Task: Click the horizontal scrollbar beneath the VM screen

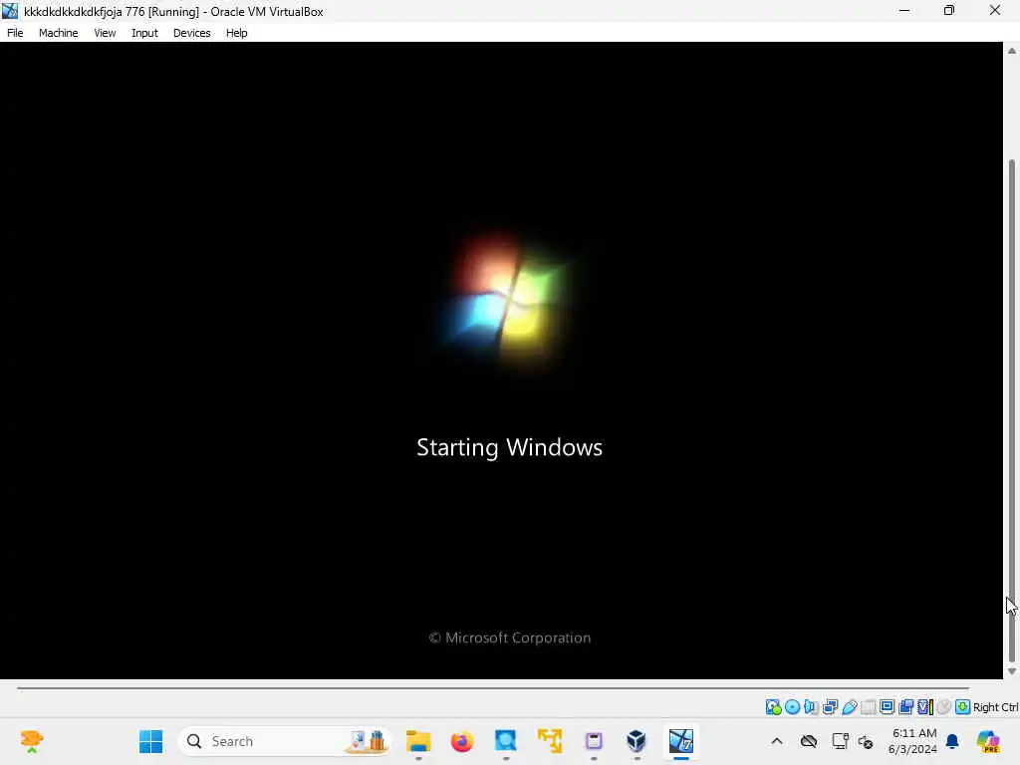Action: 493,687
